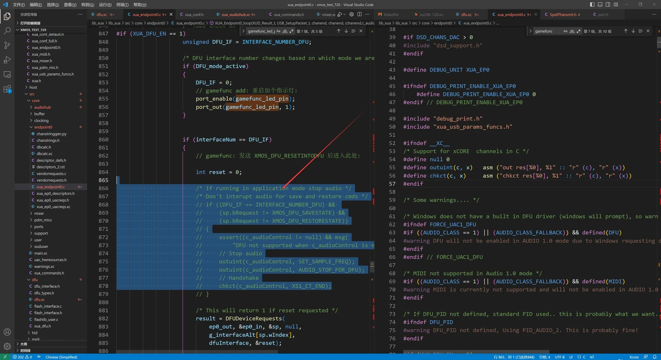Screen dimensions: 661x360
Task: Expand replace in right find widget
Action: click(x=530, y=31)
